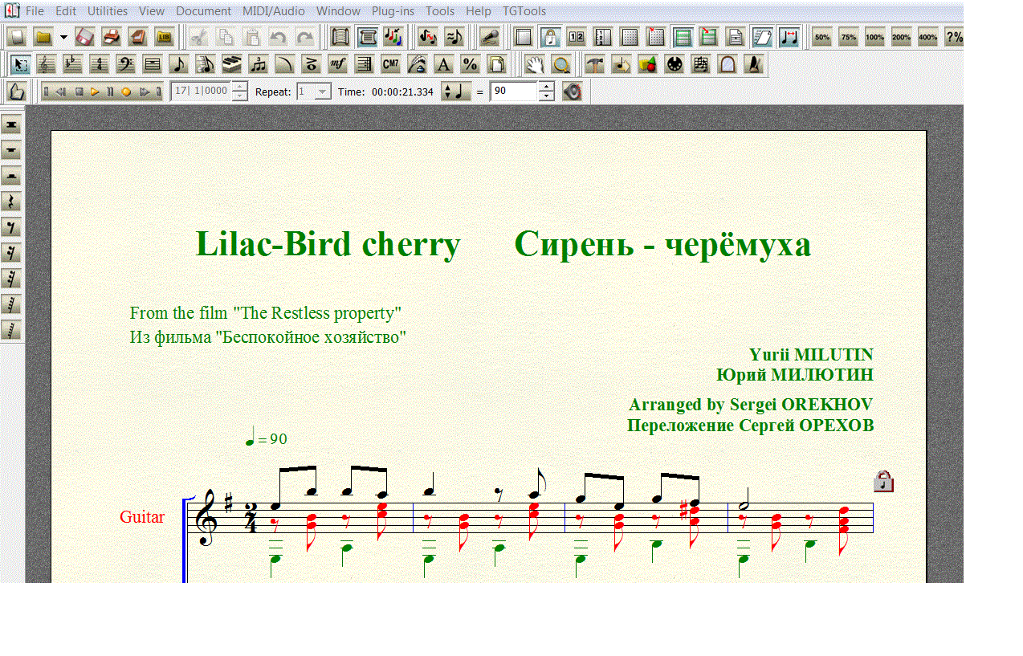Image resolution: width=1023 pixels, height=656 pixels.
Task: Open the MIDI/Audio menu
Action: coord(273,11)
